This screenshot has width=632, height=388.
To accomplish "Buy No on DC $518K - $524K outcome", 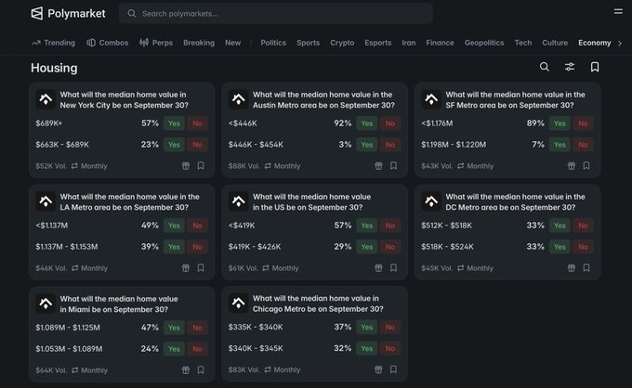I will tap(583, 247).
